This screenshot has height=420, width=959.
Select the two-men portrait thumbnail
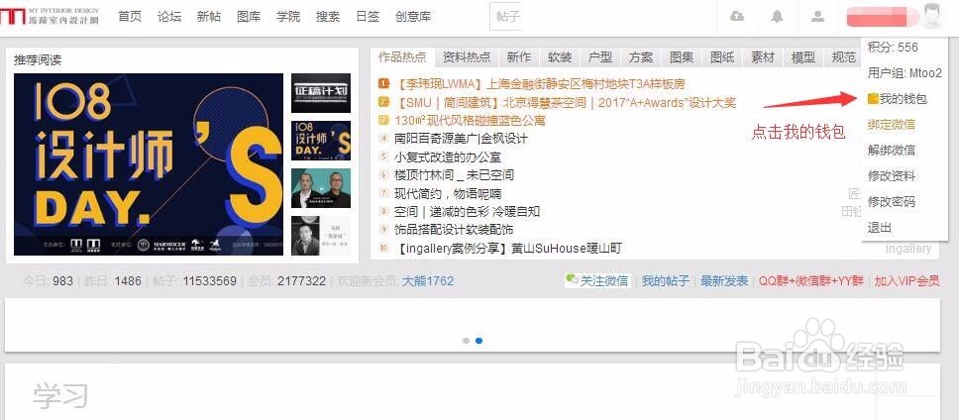[320, 188]
